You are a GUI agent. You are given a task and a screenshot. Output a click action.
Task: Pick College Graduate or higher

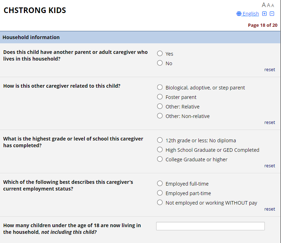160,159
